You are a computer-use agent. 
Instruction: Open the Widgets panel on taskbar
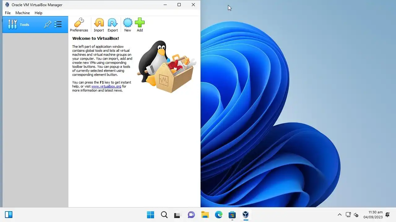pos(9,215)
